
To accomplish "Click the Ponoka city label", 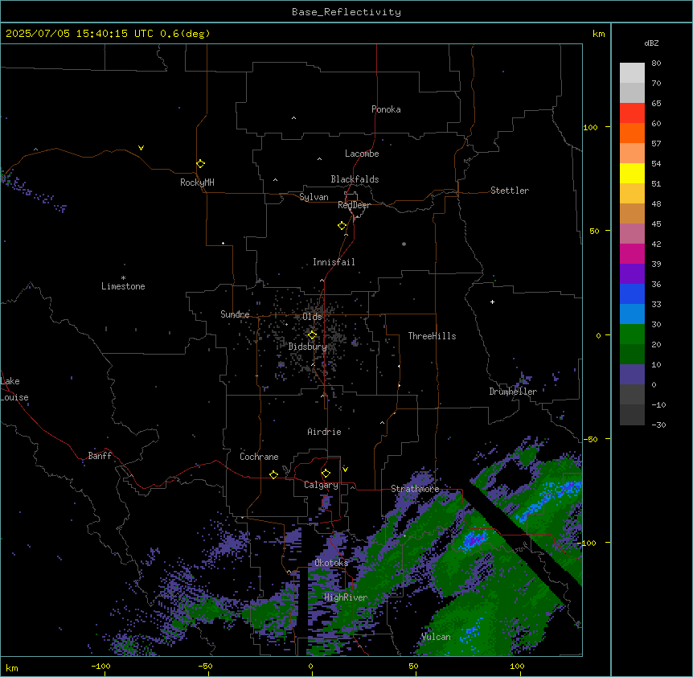I will click(386, 109).
